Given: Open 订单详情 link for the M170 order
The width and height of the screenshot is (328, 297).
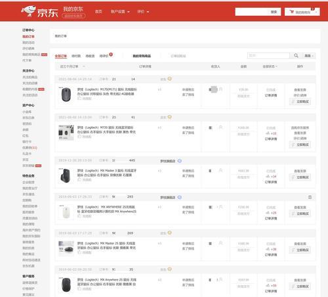Looking at the screenshot, I should 271,95.
